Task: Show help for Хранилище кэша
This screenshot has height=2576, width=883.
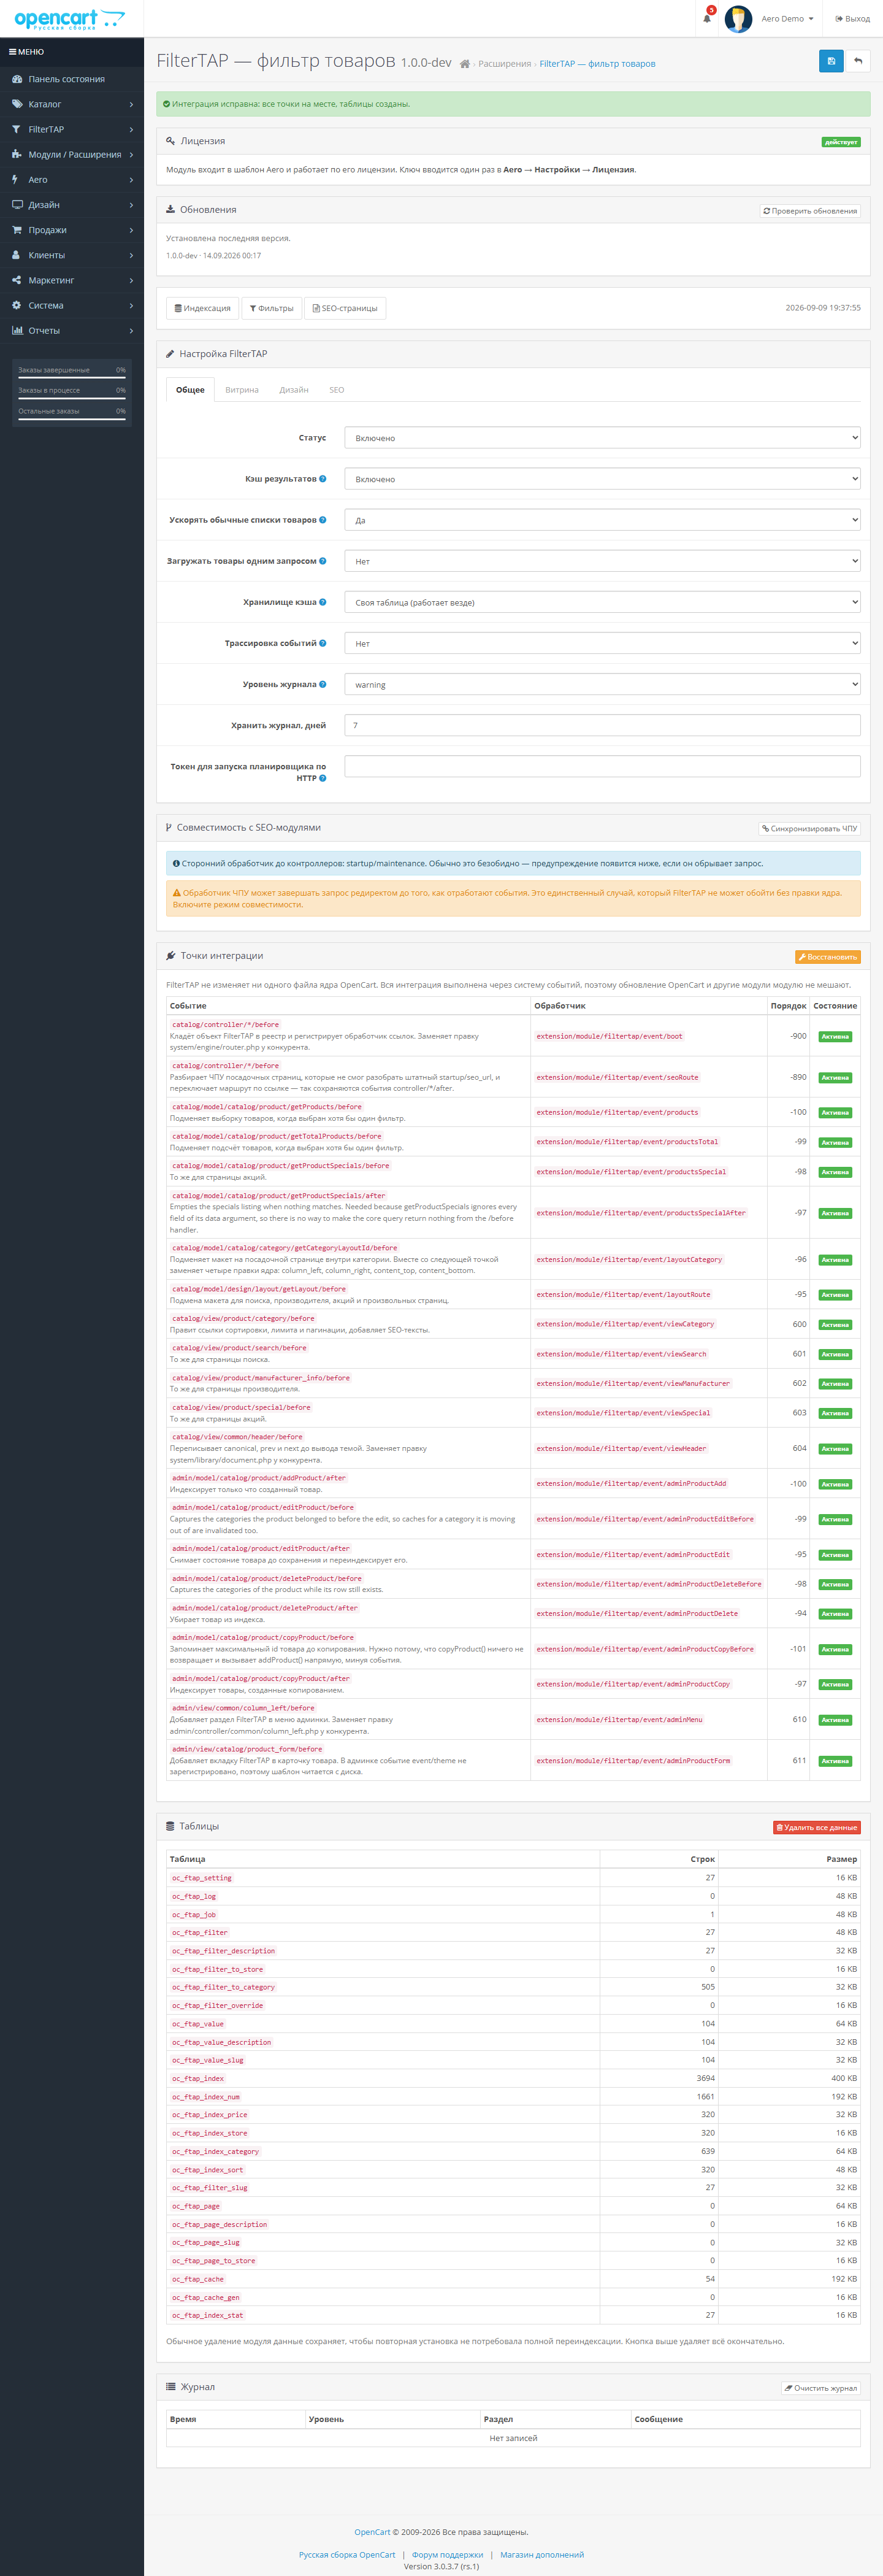Action: [322, 602]
